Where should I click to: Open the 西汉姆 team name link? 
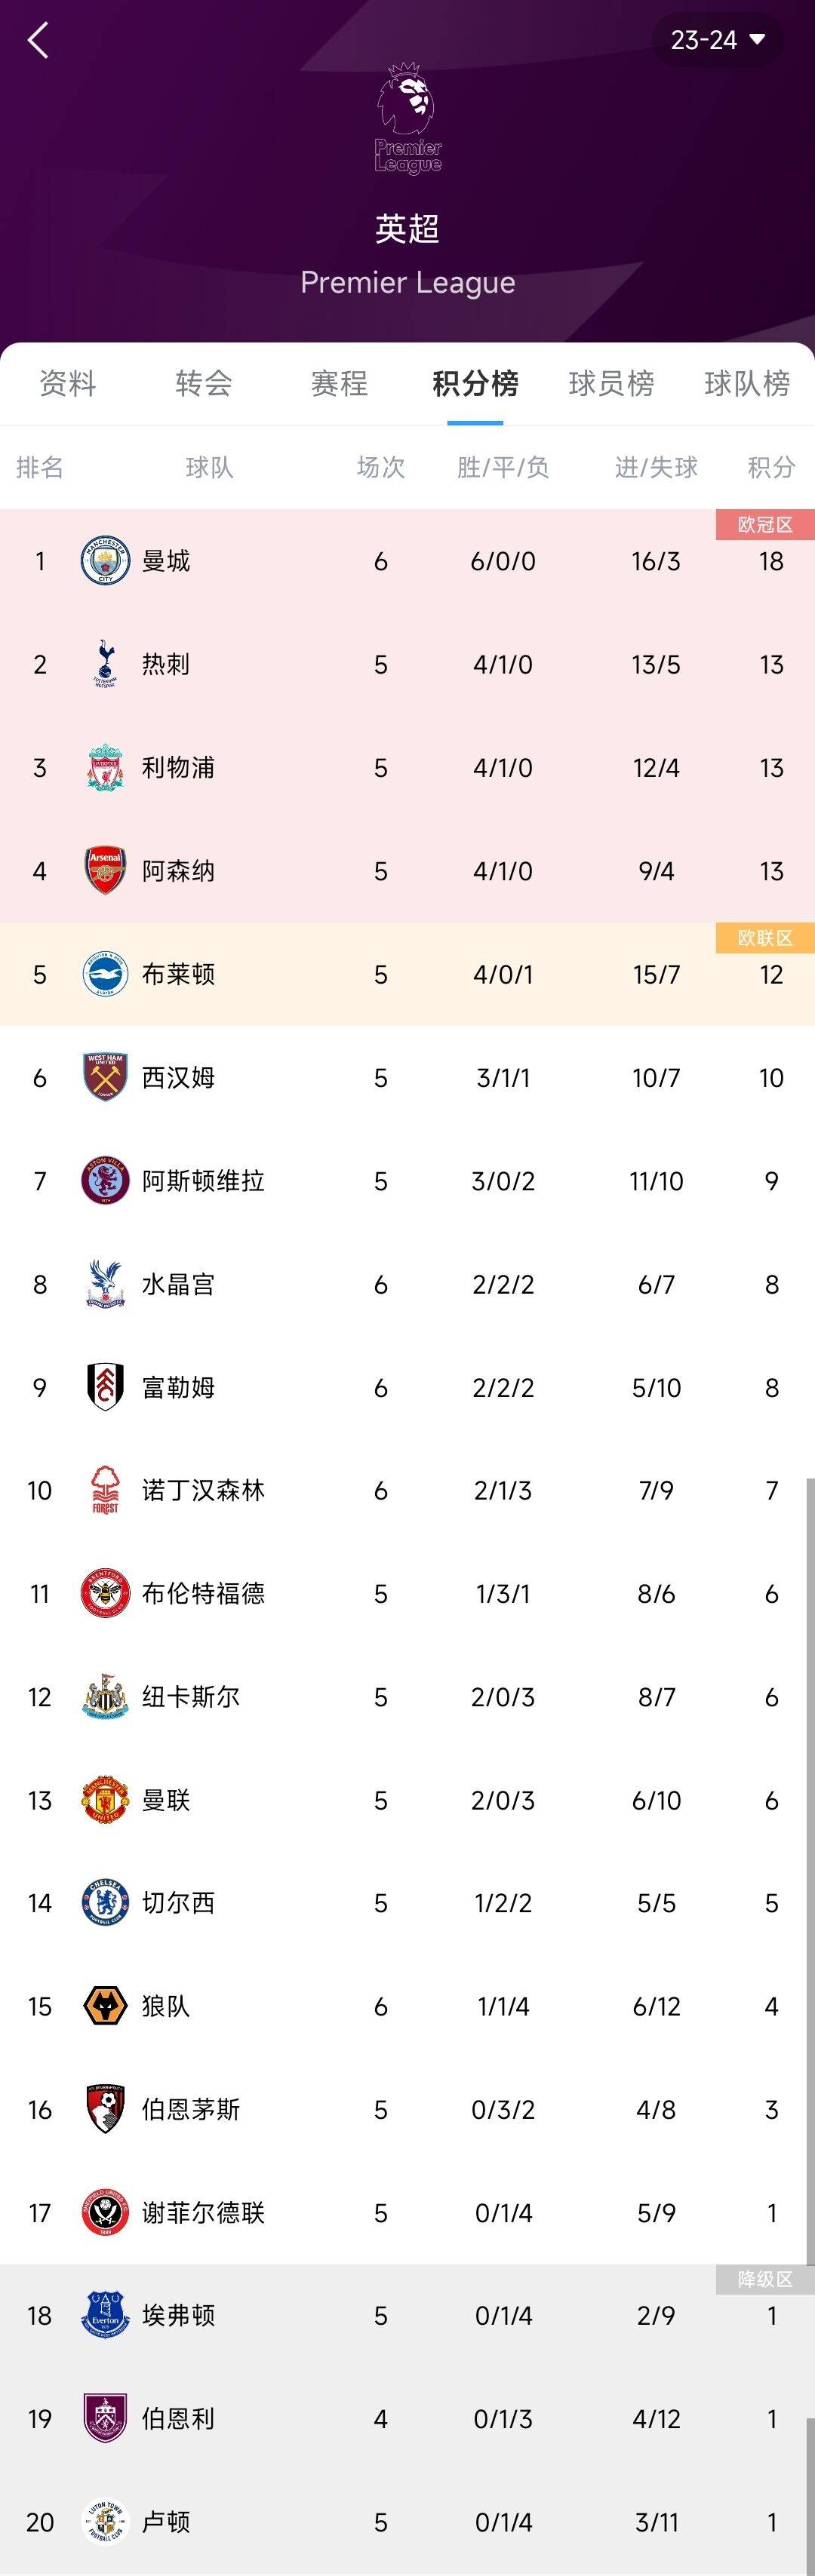pos(178,1078)
